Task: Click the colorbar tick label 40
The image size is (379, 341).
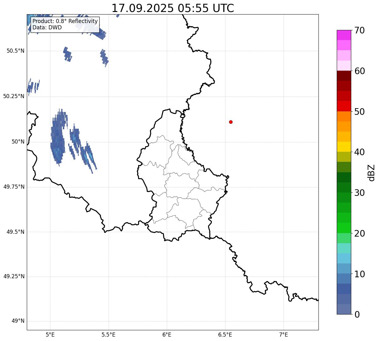Action: (x=359, y=152)
